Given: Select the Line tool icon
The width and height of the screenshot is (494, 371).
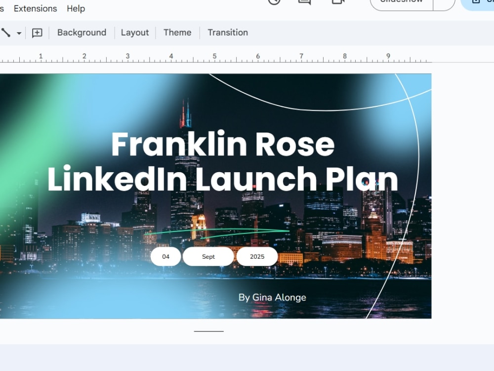Looking at the screenshot, I should 6,33.
